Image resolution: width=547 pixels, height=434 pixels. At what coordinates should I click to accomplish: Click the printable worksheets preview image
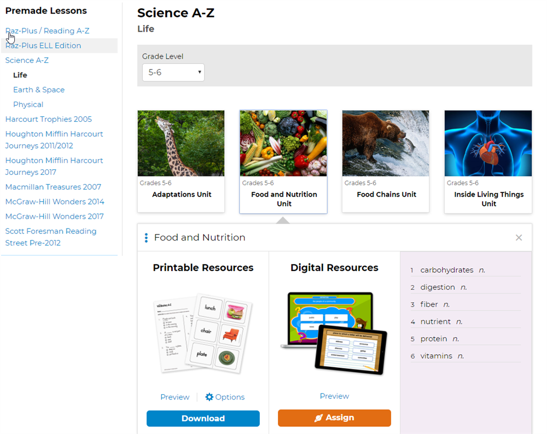[202, 335]
